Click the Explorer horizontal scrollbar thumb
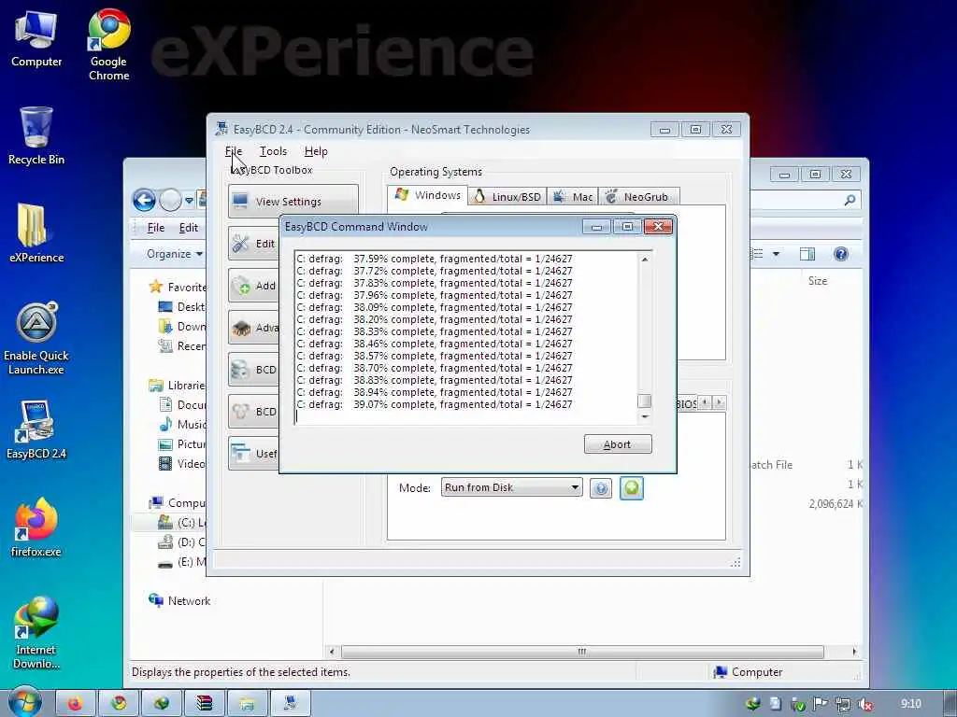Image resolution: width=957 pixels, height=717 pixels. pyautogui.click(x=582, y=652)
